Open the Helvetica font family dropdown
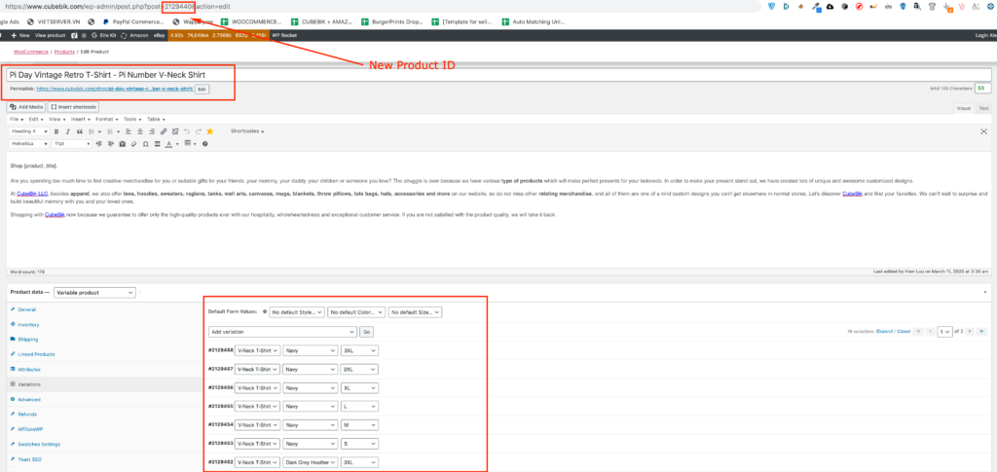 [29, 144]
